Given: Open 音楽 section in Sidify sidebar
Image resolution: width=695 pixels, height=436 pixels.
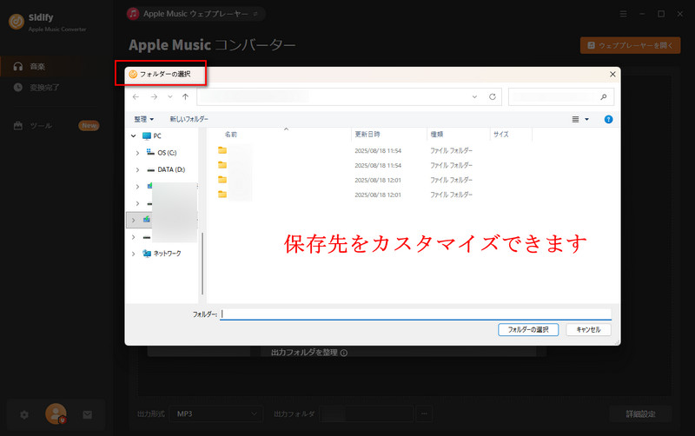Looking at the screenshot, I should (x=37, y=67).
